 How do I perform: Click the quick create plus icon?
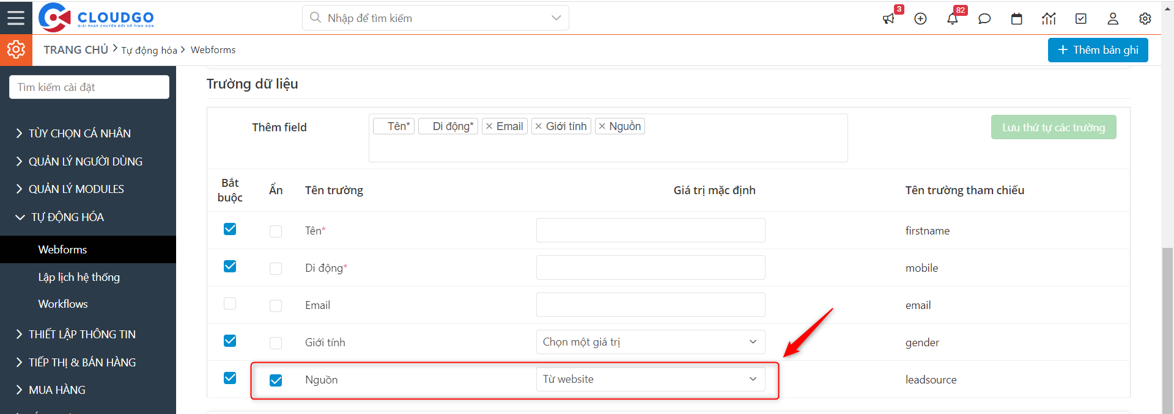click(920, 19)
